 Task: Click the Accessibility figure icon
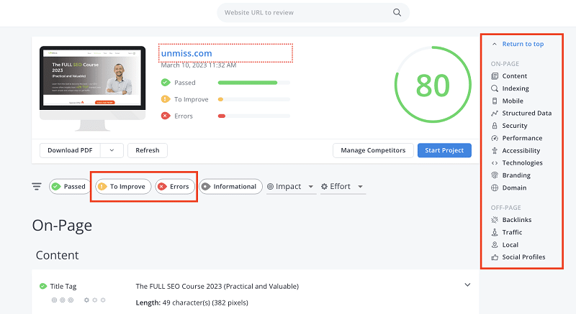(x=495, y=151)
